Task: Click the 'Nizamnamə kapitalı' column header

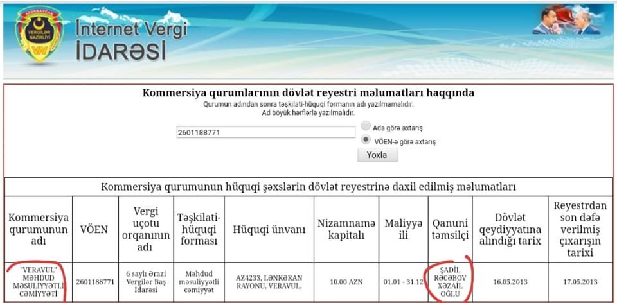Action: [346, 229]
